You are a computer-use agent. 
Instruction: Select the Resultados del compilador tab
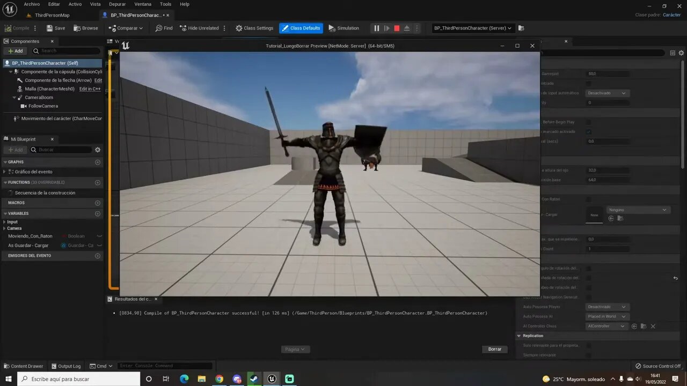click(133, 299)
